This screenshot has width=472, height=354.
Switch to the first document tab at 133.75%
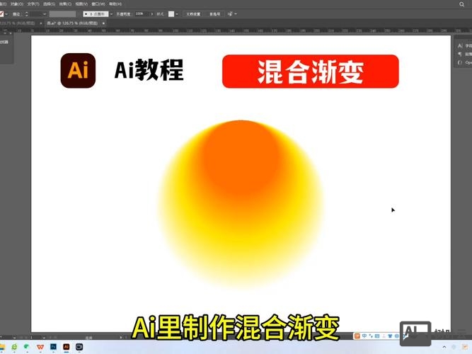pyautogui.click(x=18, y=23)
